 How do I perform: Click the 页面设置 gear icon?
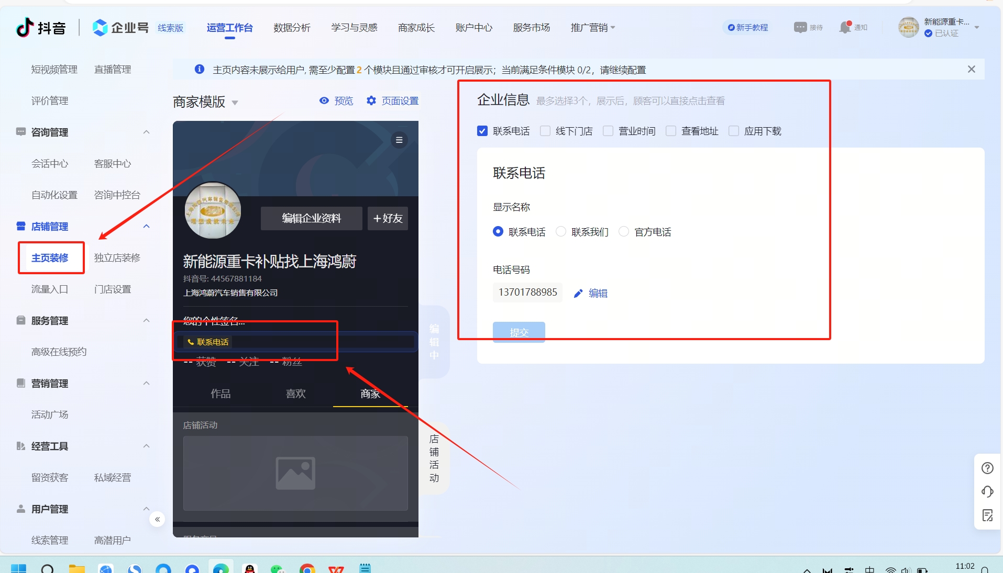pyautogui.click(x=371, y=100)
